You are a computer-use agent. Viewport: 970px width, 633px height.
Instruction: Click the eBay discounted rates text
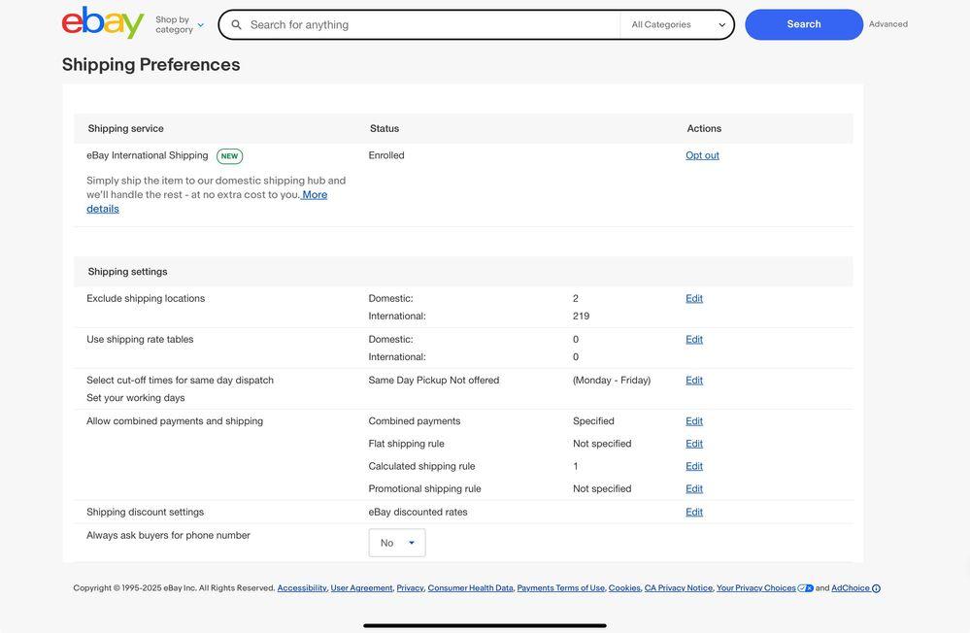pos(418,512)
